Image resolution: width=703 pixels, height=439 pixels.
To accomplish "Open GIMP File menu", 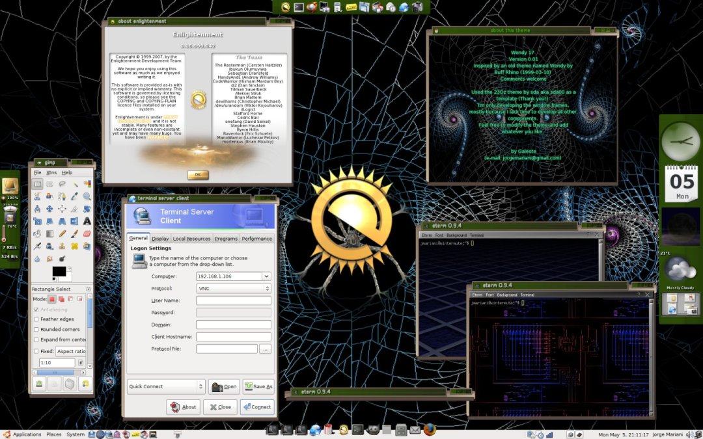I will 38,172.
